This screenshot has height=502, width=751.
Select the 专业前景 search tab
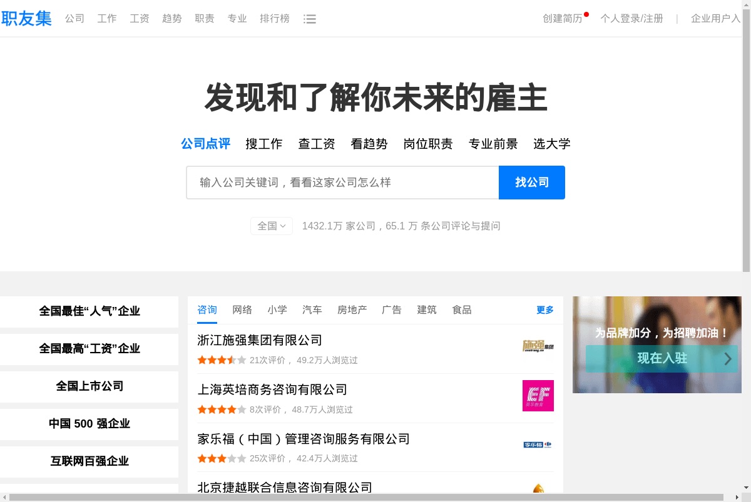(x=493, y=144)
